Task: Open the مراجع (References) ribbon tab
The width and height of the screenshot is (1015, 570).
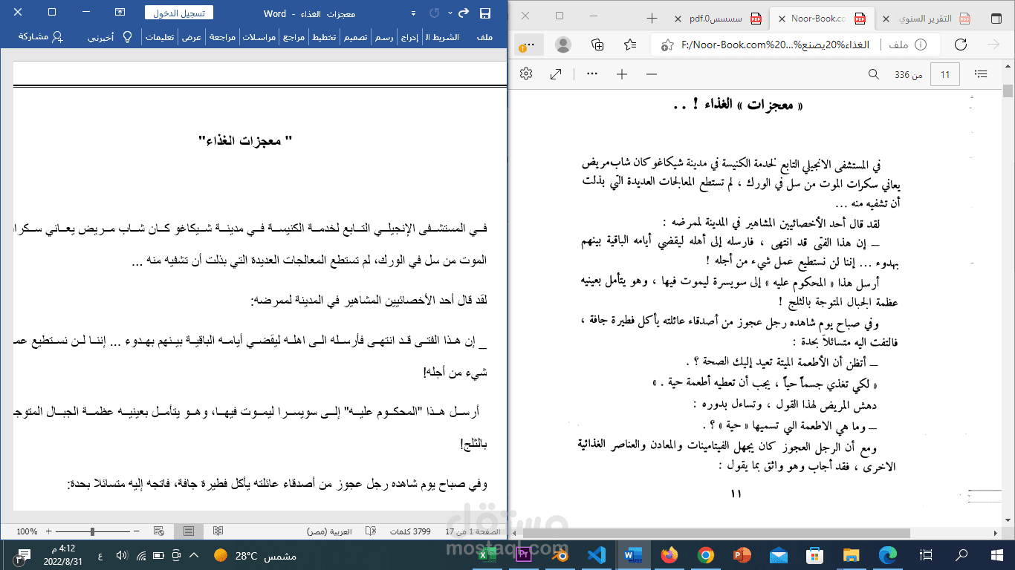Action: (x=294, y=37)
